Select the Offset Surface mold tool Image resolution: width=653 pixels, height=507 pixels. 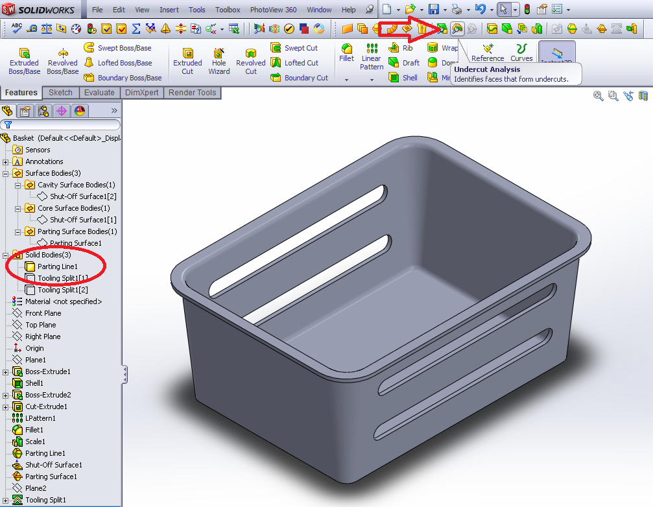point(362,29)
